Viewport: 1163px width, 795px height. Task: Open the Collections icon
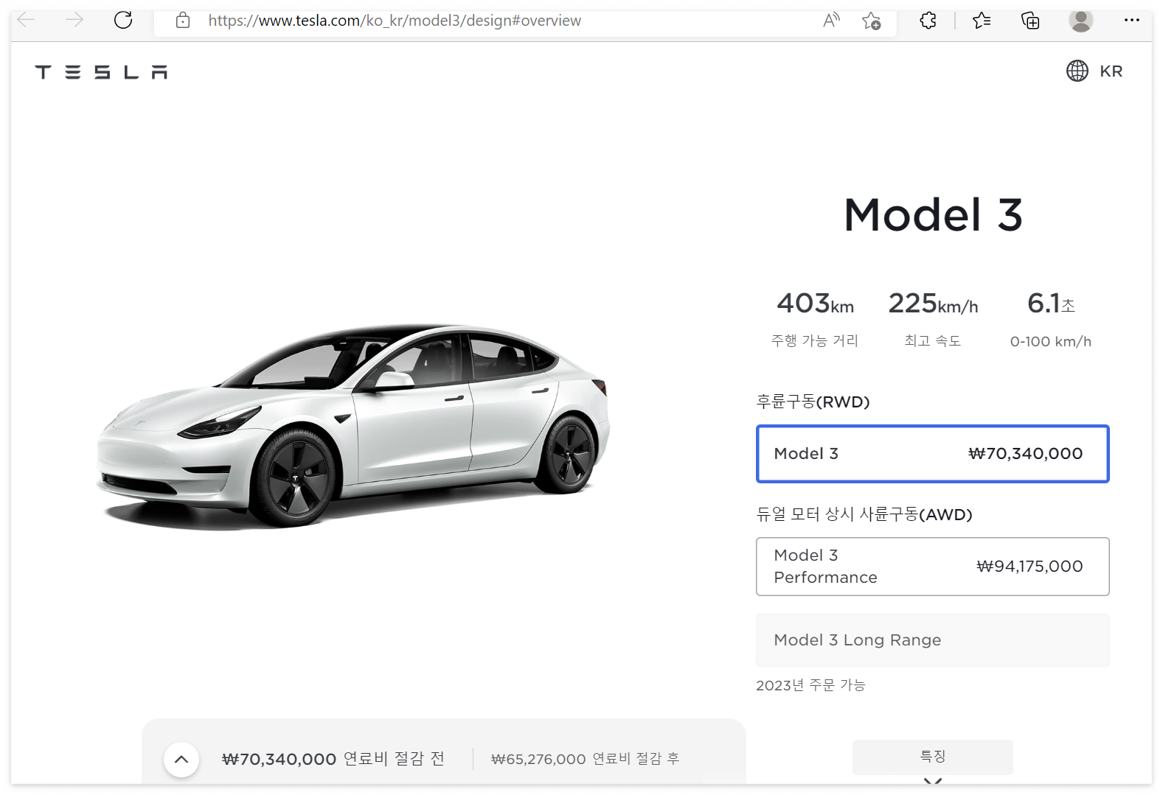coord(1030,21)
